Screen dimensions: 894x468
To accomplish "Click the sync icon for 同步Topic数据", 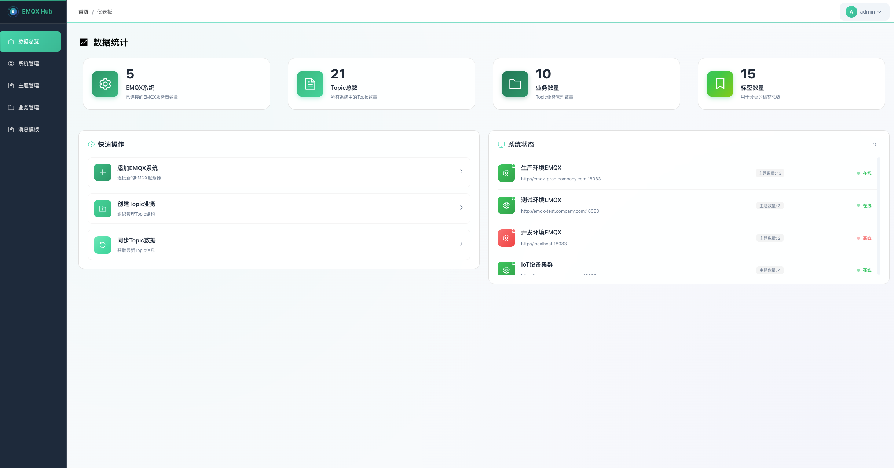I will [x=103, y=245].
